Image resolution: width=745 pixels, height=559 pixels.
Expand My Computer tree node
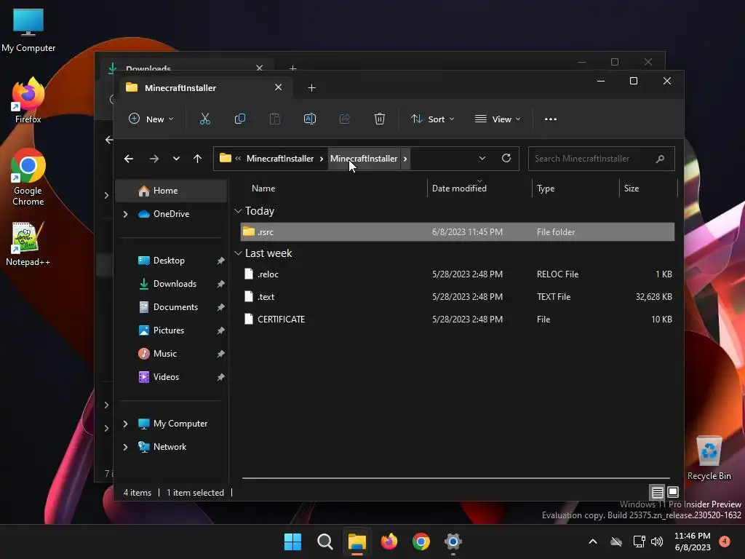(x=125, y=424)
